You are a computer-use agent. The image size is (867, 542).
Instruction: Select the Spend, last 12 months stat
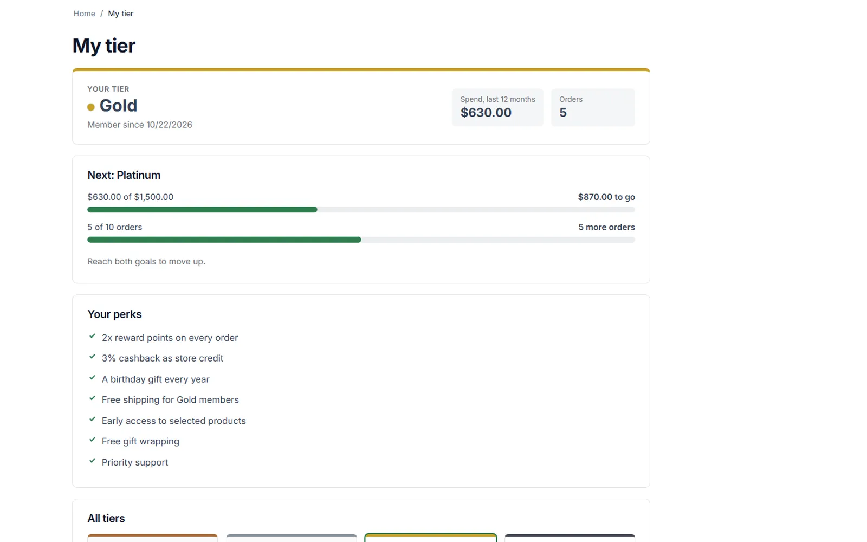point(497,107)
